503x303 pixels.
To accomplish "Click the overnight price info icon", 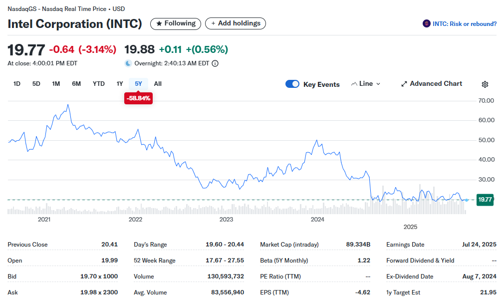I will [x=215, y=63].
